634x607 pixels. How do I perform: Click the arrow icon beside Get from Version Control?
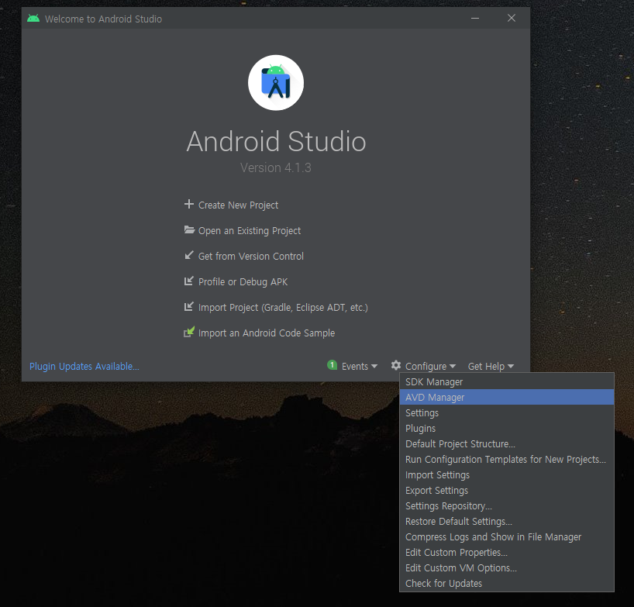(189, 255)
